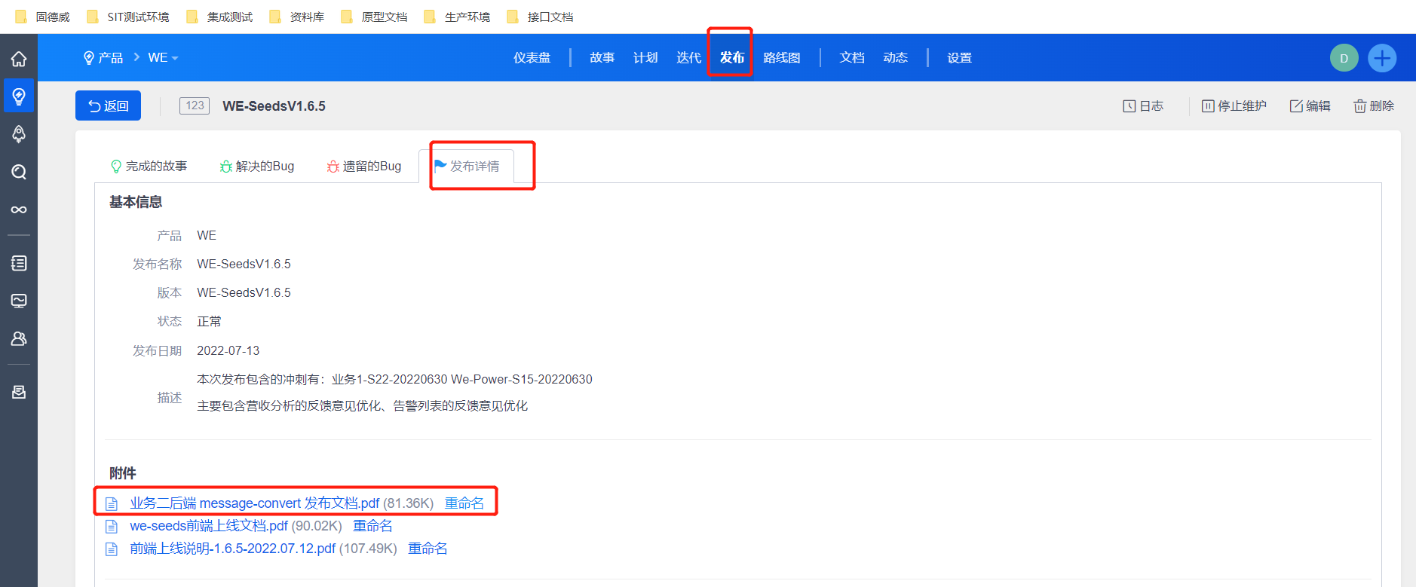Click 停止维护 to stop maintenance
1416x587 pixels.
[1234, 106]
